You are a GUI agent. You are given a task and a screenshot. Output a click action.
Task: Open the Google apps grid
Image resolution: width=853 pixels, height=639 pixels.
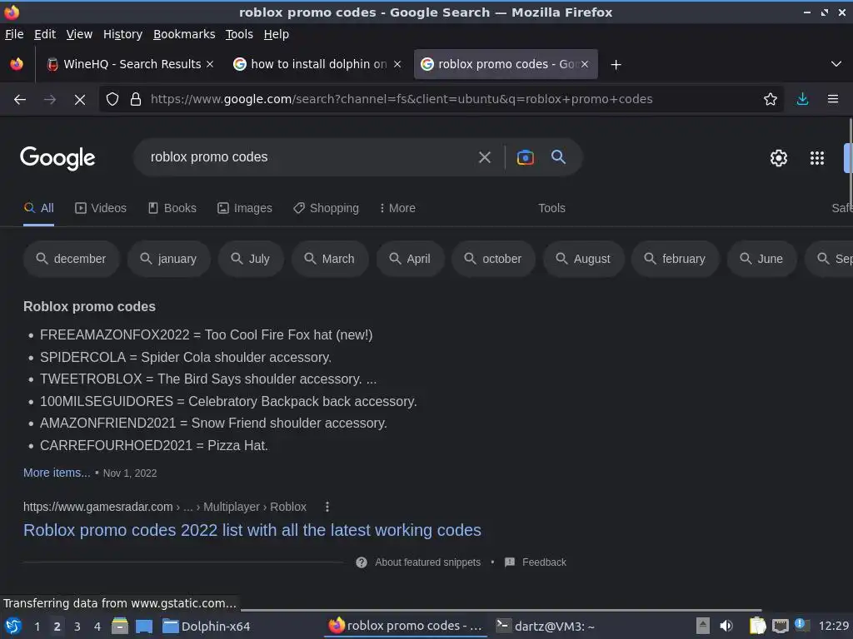tap(817, 158)
